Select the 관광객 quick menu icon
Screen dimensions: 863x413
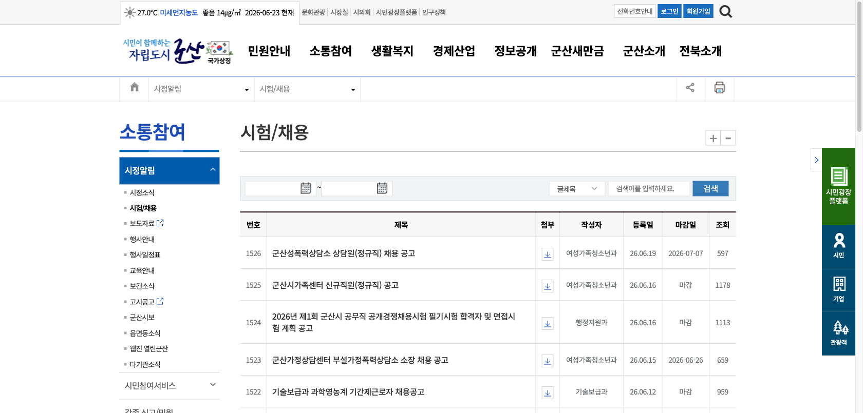click(838, 333)
